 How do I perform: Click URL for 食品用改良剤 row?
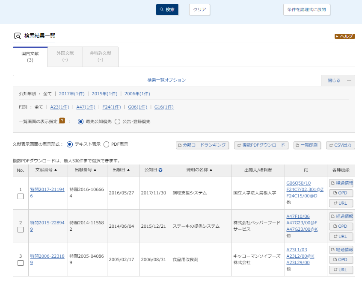pos(341,270)
